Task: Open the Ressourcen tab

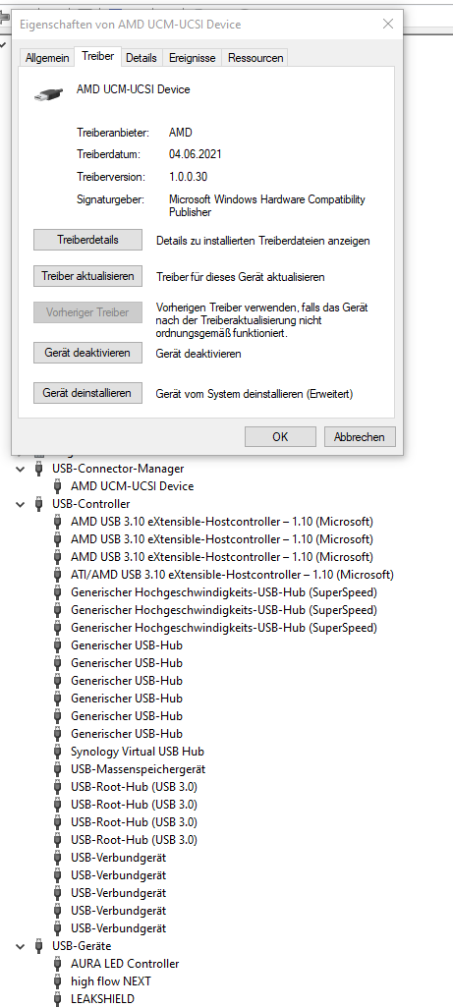Action: [x=255, y=58]
